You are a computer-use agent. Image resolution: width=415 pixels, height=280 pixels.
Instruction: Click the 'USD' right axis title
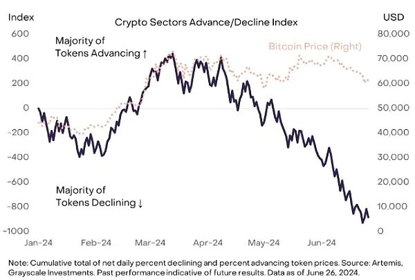pos(394,17)
